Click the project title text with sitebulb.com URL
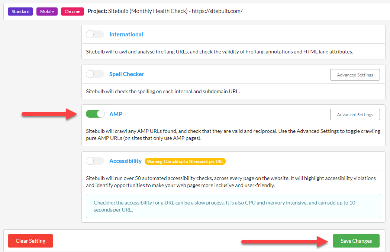 click(165, 11)
